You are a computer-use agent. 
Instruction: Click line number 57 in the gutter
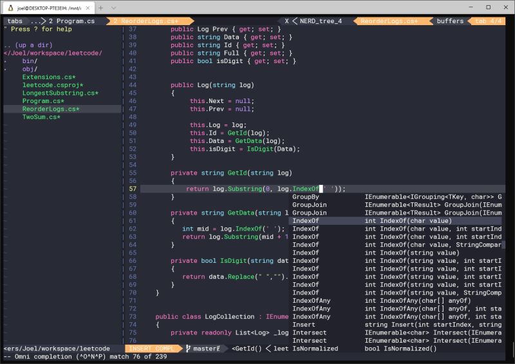click(x=133, y=189)
